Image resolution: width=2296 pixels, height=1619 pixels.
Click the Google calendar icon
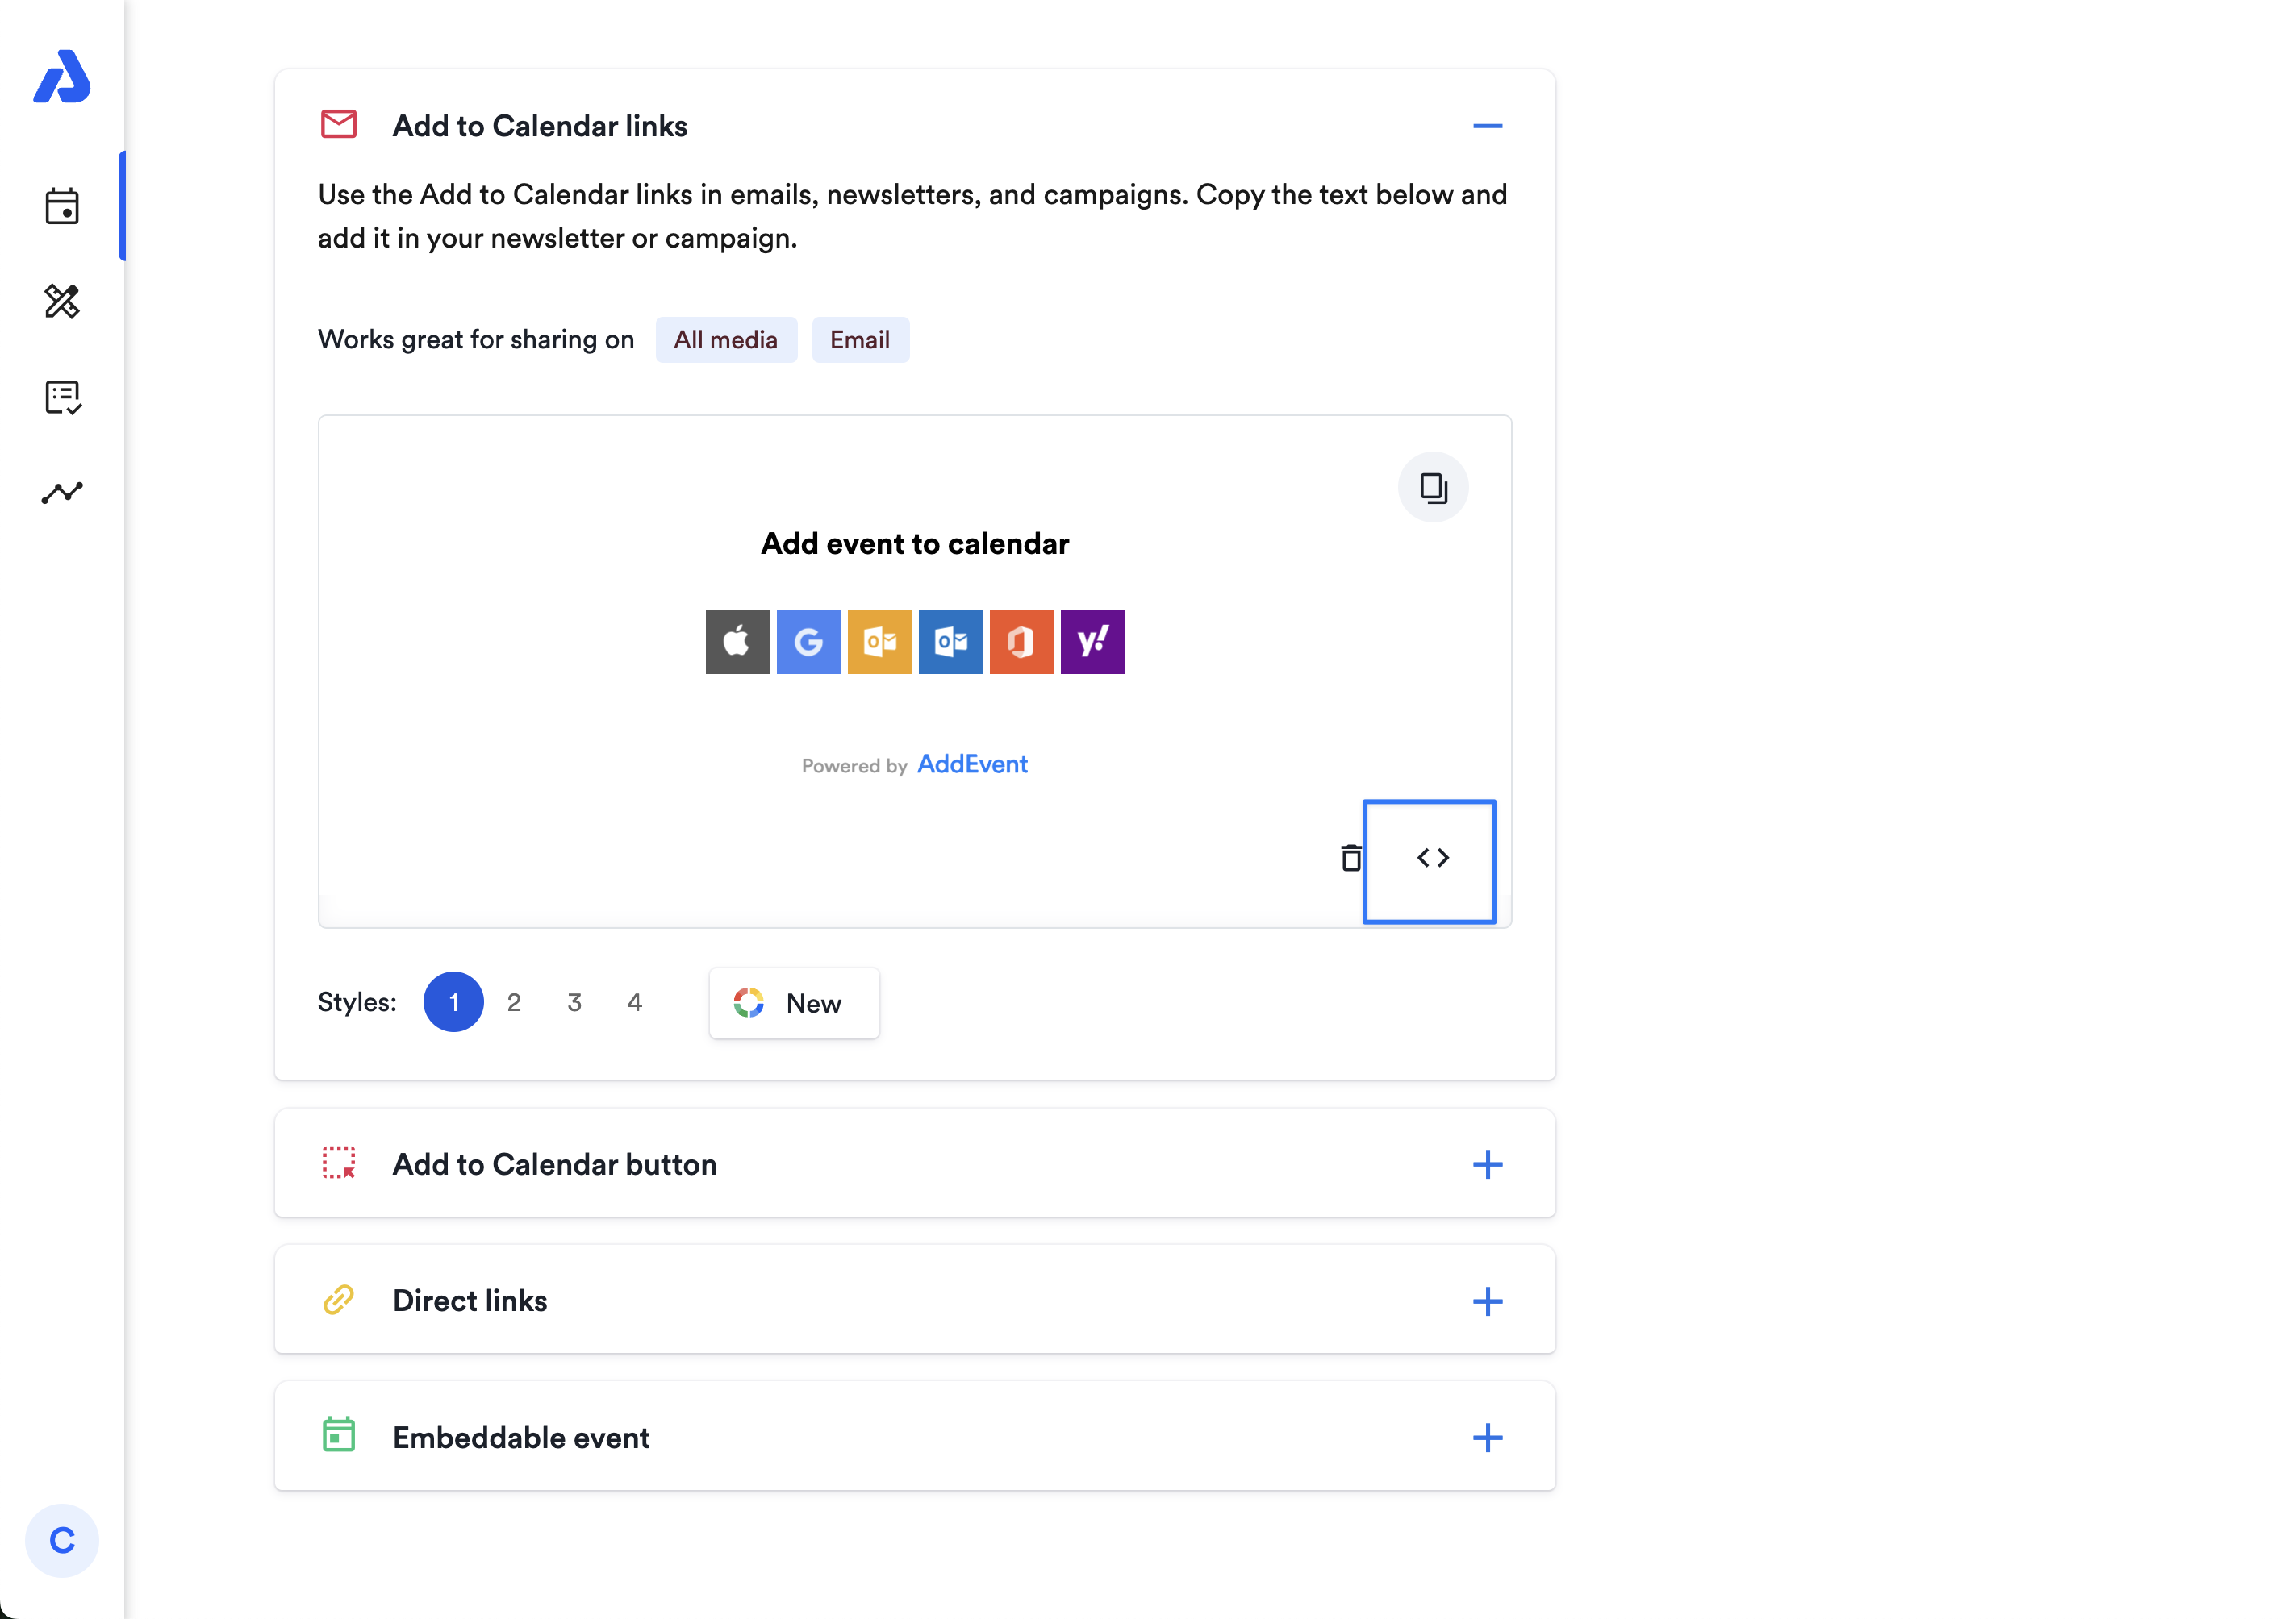pyautogui.click(x=808, y=642)
